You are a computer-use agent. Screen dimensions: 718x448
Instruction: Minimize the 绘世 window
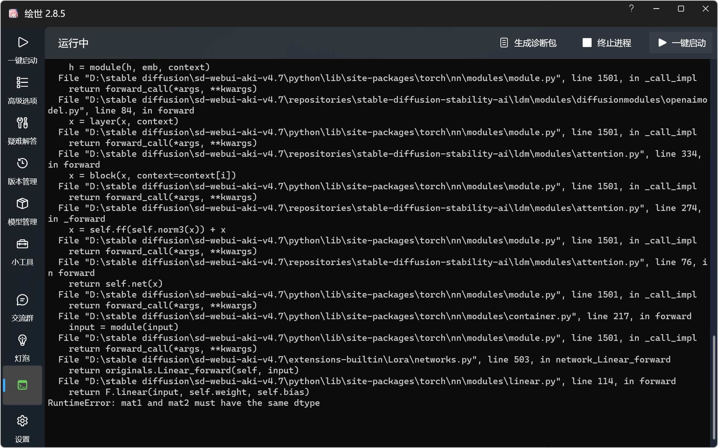point(656,9)
